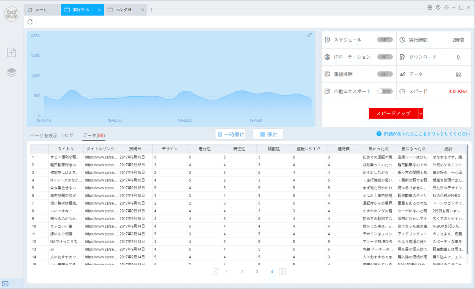Click the スピード gauge icon
475x289 pixels.
point(402,91)
